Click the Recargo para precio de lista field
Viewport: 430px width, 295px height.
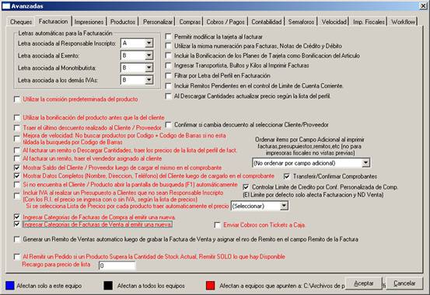coord(117,265)
